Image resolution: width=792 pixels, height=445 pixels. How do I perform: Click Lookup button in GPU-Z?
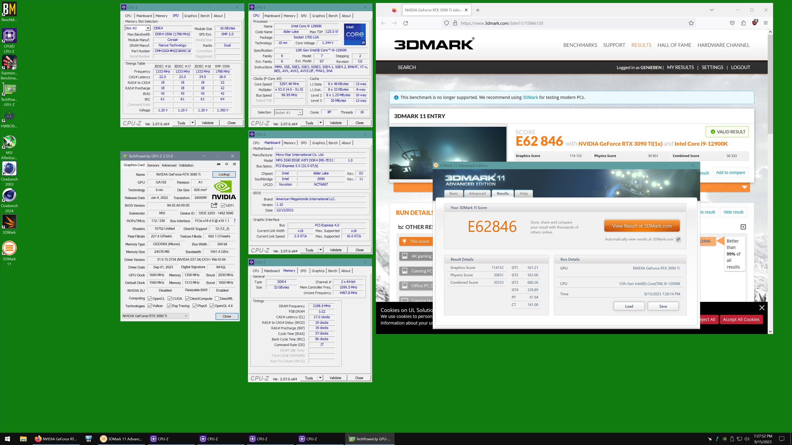[224, 174]
